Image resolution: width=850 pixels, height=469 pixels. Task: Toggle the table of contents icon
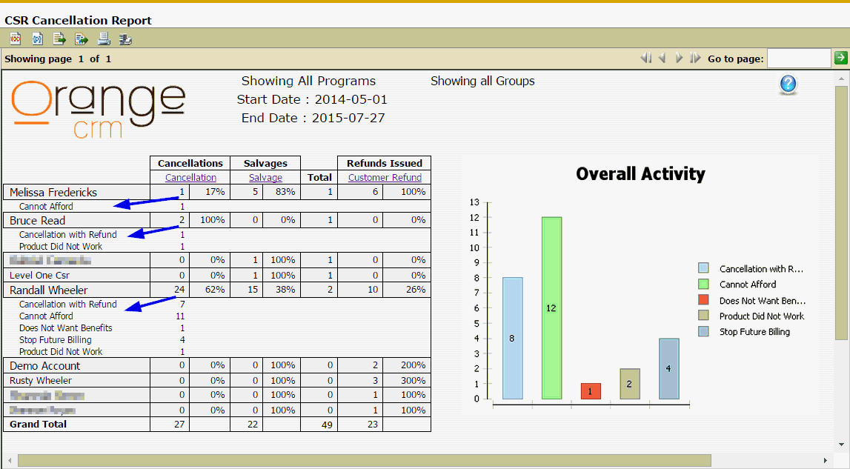[x=15, y=39]
